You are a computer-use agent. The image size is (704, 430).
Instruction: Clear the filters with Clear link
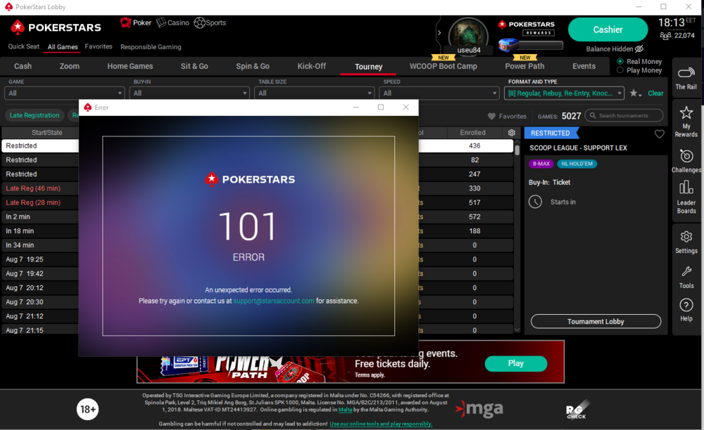[655, 93]
